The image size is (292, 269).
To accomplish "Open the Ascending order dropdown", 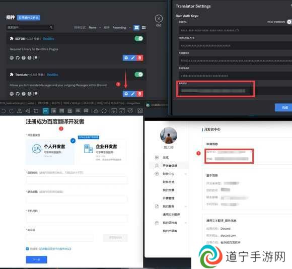I will pyautogui.click(x=121, y=28).
